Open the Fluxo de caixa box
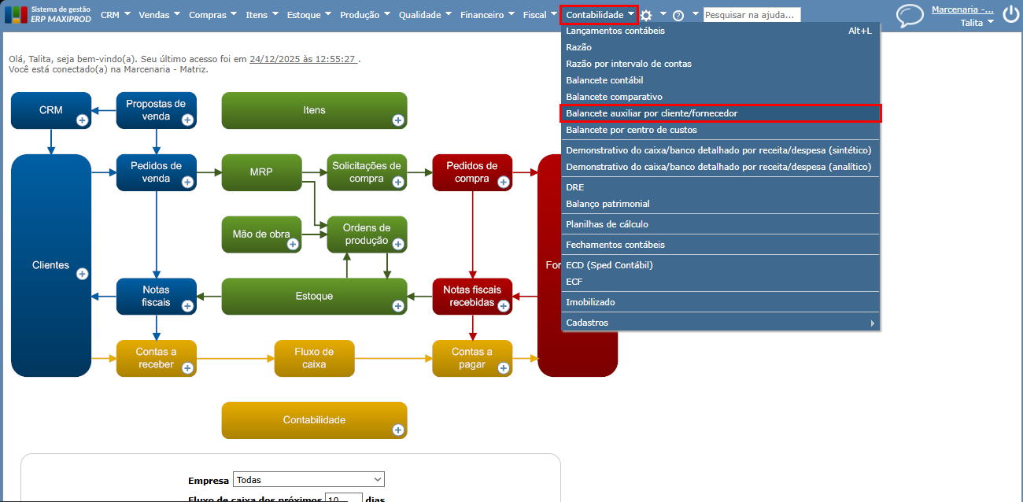Image resolution: width=1023 pixels, height=502 pixels. tap(314, 358)
